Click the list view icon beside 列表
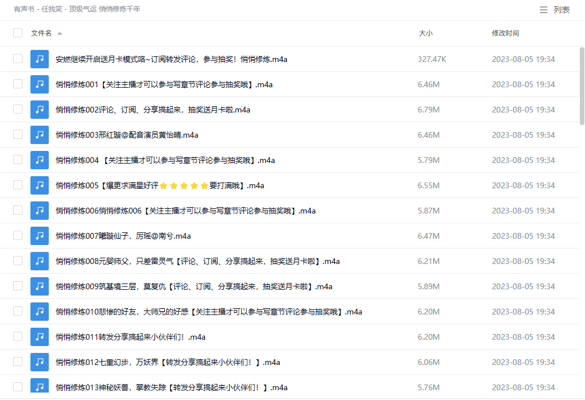This screenshot has height=400, width=585. click(543, 10)
